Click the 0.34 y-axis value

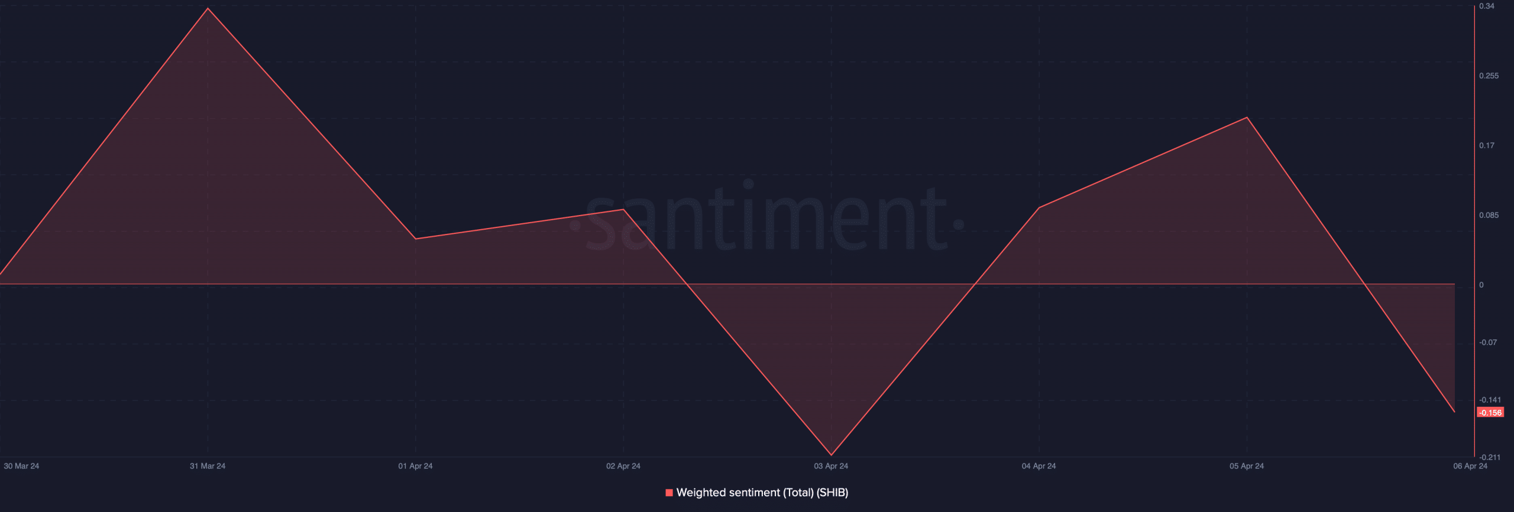click(1487, 6)
